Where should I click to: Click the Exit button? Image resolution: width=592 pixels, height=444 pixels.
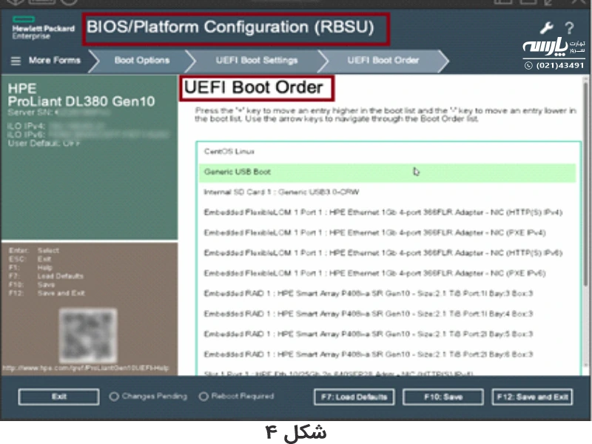point(59,397)
